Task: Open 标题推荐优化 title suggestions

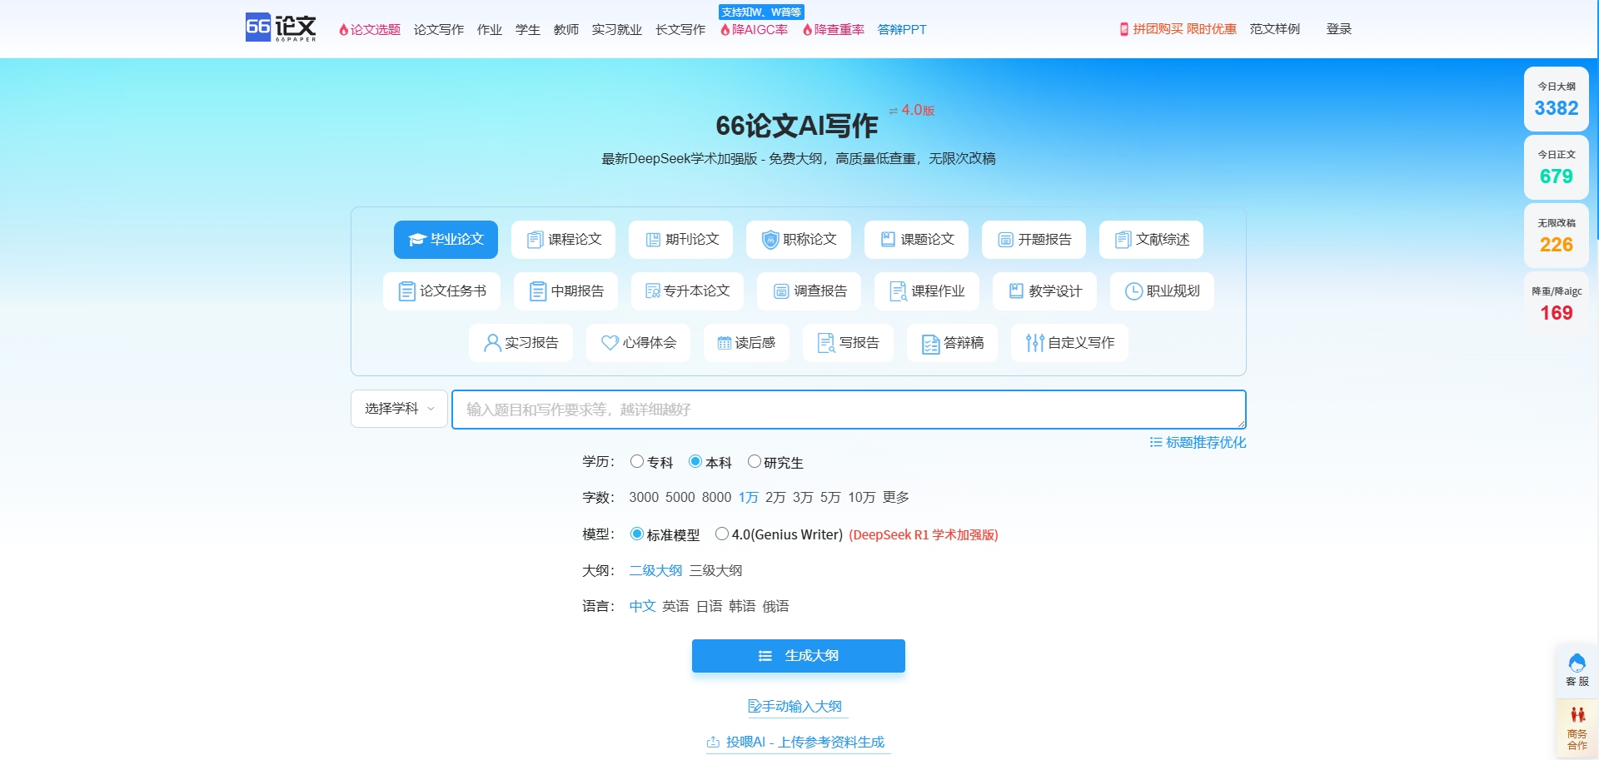Action: pos(1198,443)
